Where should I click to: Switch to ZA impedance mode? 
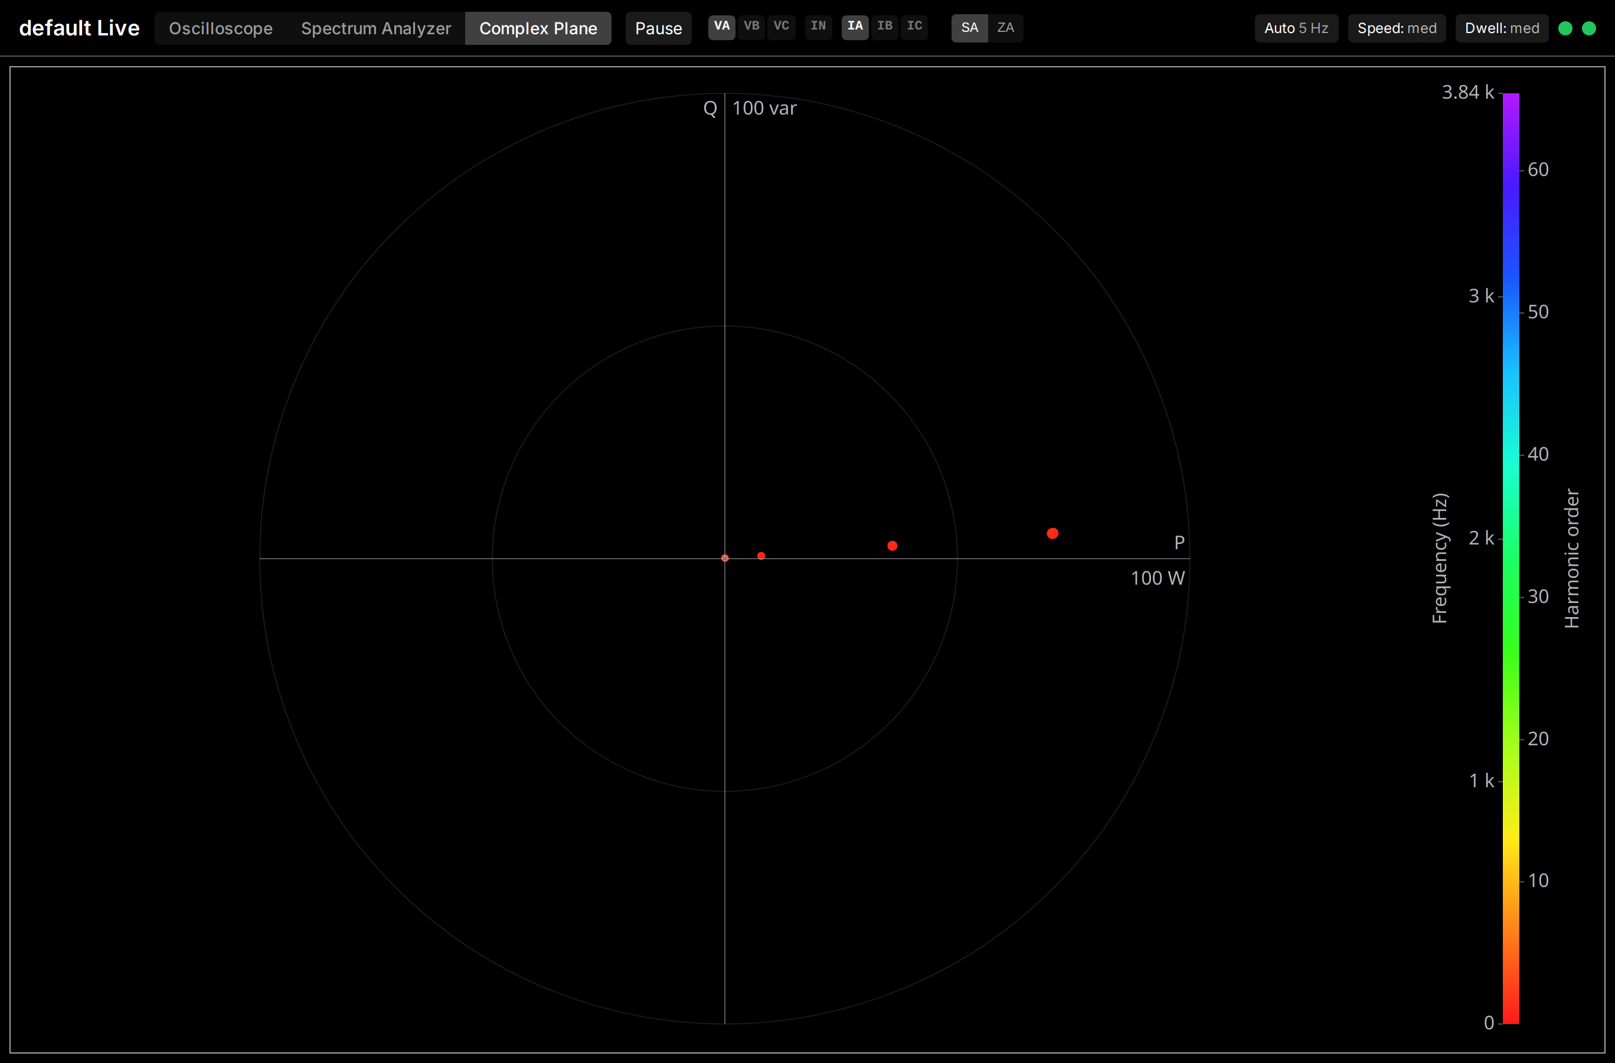click(x=1006, y=28)
